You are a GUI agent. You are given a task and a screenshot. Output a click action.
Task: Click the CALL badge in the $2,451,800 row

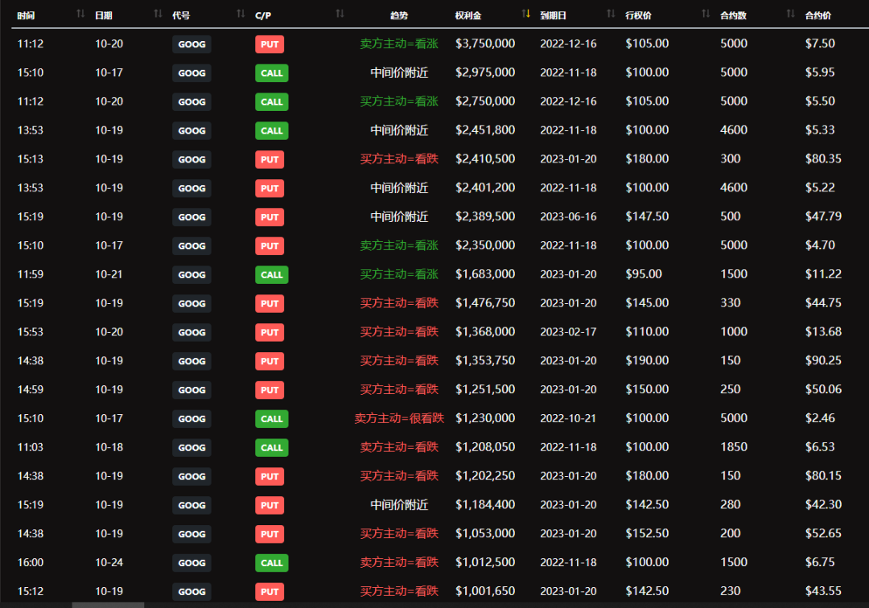(x=272, y=130)
